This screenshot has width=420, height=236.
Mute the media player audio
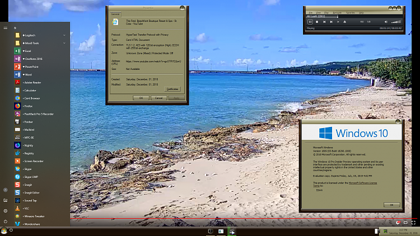click(x=386, y=22)
